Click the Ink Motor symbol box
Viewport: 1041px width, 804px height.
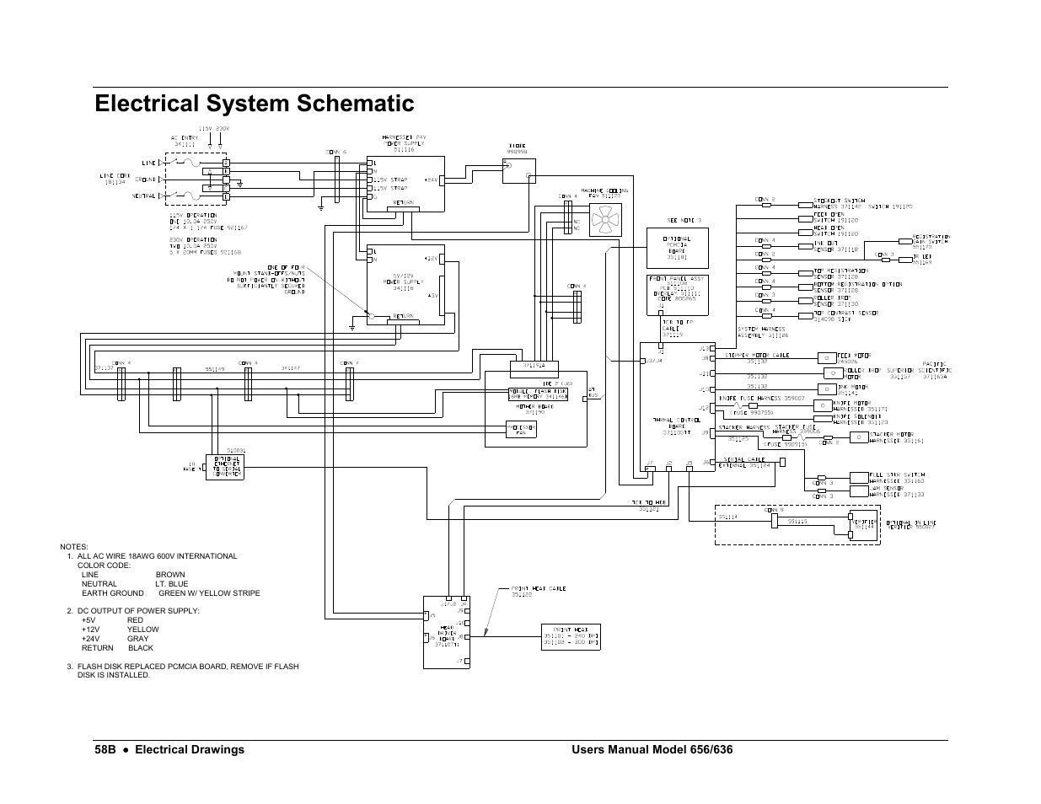click(826, 389)
